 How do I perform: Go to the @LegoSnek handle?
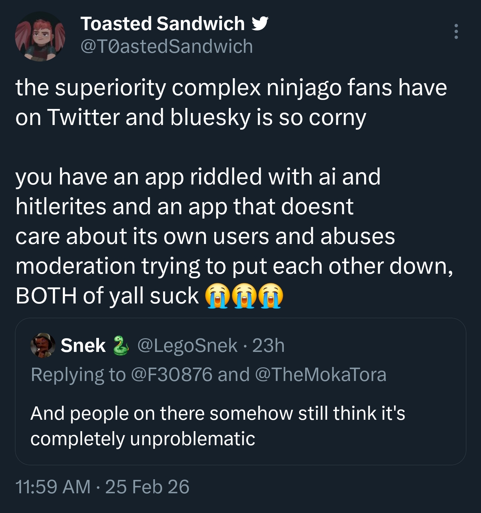pos(187,345)
